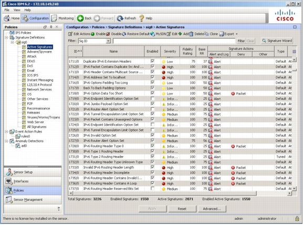This screenshot has width=303, height=225.
Task: Open the Help menu
Action: [x=27, y=10]
